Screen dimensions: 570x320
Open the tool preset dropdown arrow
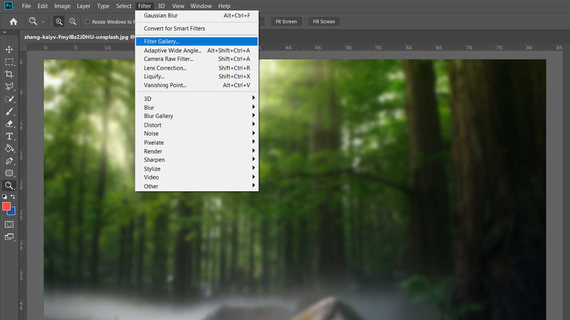[x=43, y=22]
